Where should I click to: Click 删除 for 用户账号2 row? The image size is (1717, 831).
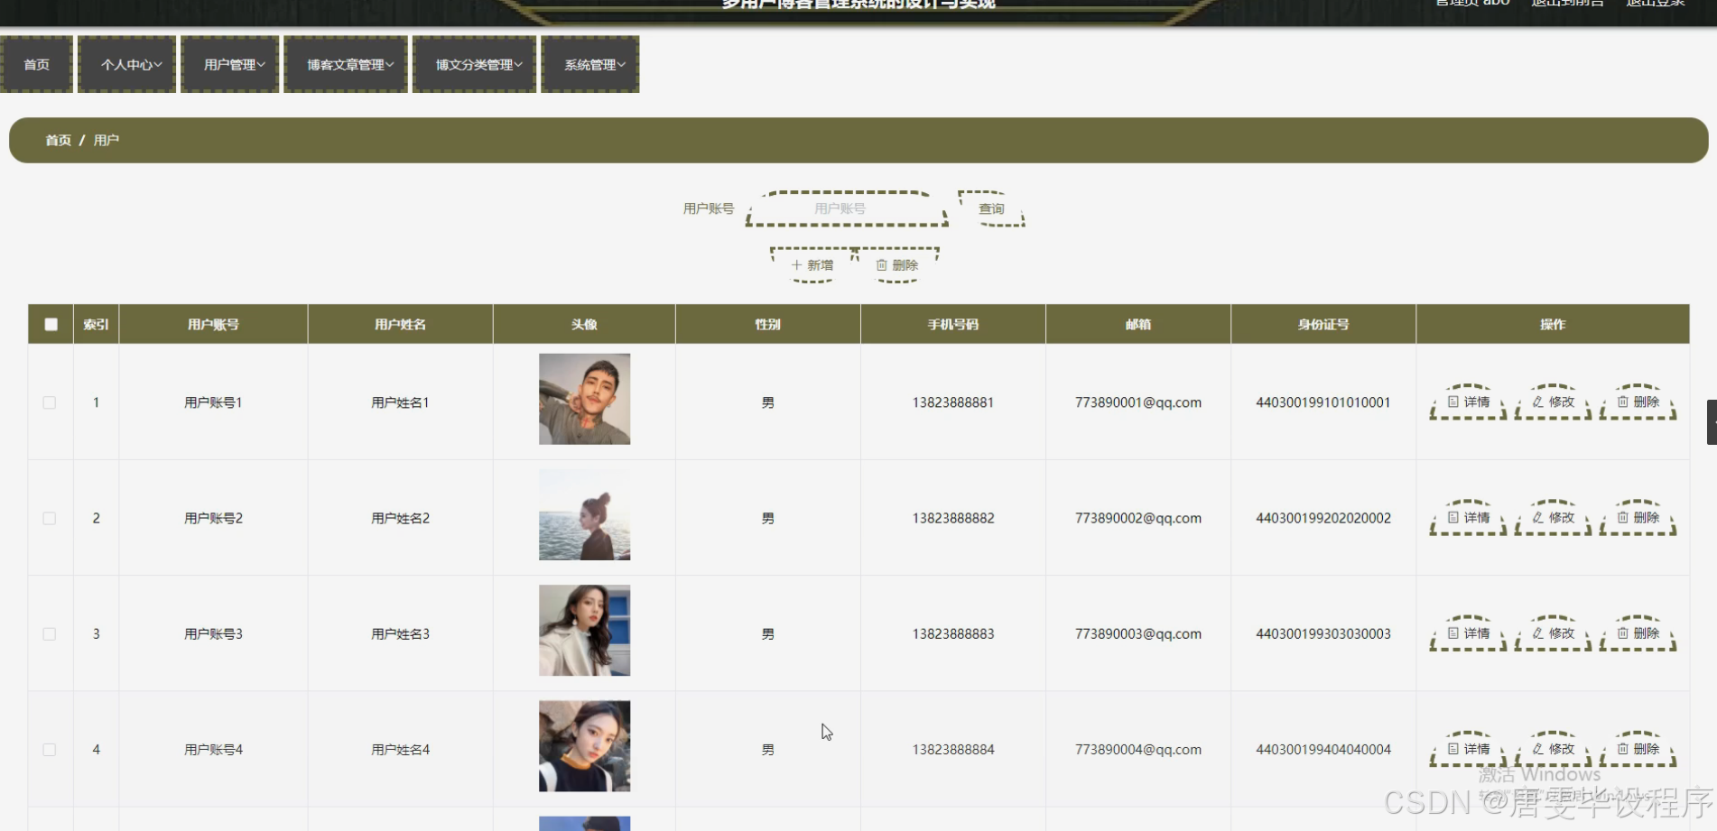click(1638, 518)
